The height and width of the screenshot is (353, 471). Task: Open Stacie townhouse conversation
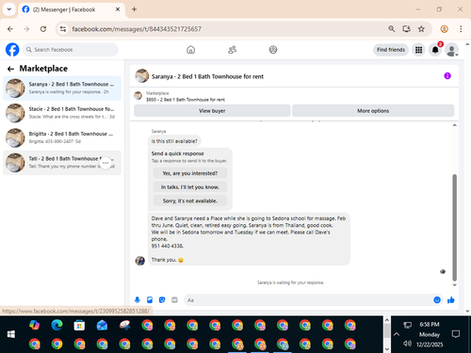coord(62,113)
